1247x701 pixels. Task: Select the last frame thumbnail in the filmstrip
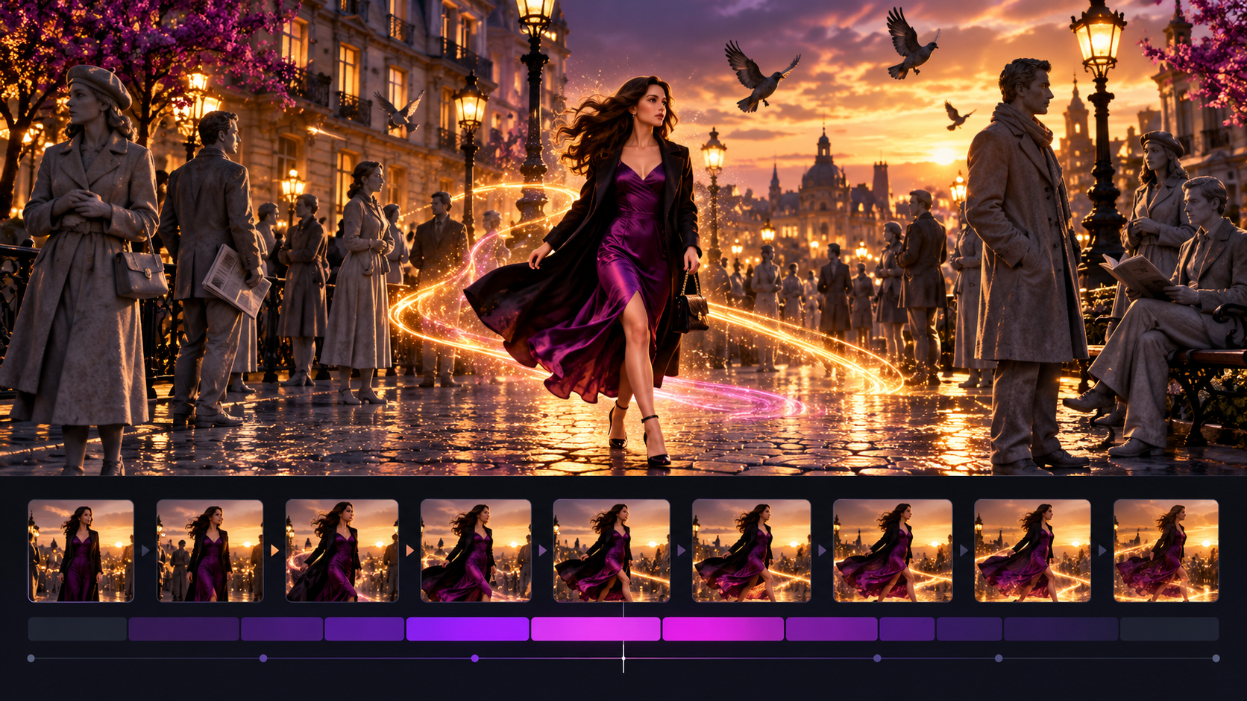click(1166, 551)
